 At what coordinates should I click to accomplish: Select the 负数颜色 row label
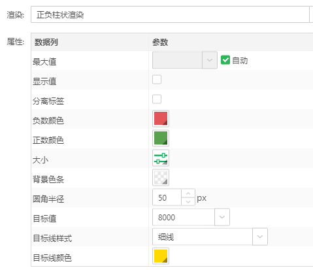[x=48, y=120]
